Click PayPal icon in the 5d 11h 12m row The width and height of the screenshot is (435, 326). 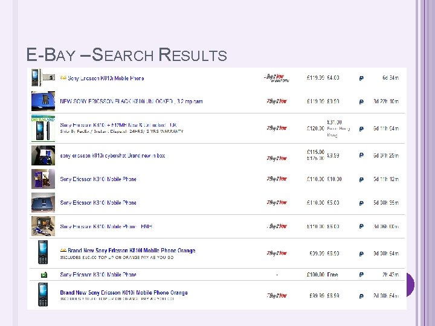[x=361, y=180]
